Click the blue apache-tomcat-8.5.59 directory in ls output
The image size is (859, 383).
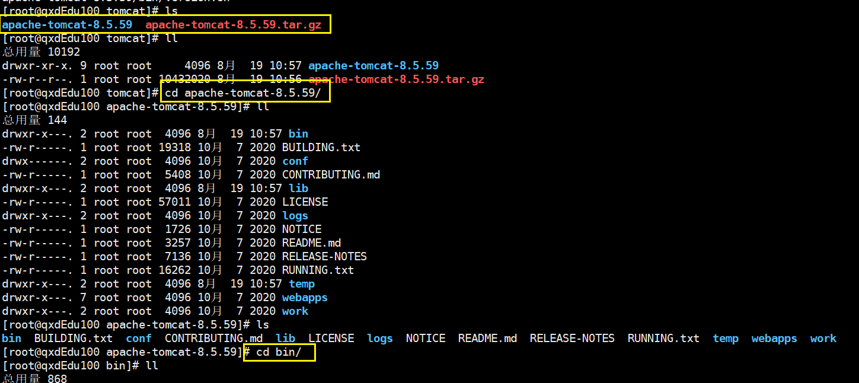(x=67, y=25)
